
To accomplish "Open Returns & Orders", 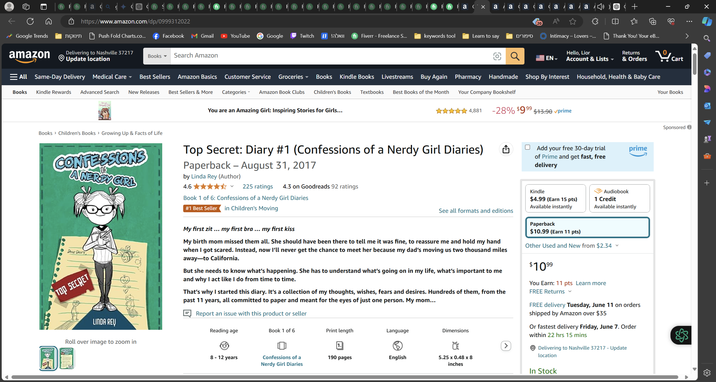I will (634, 56).
